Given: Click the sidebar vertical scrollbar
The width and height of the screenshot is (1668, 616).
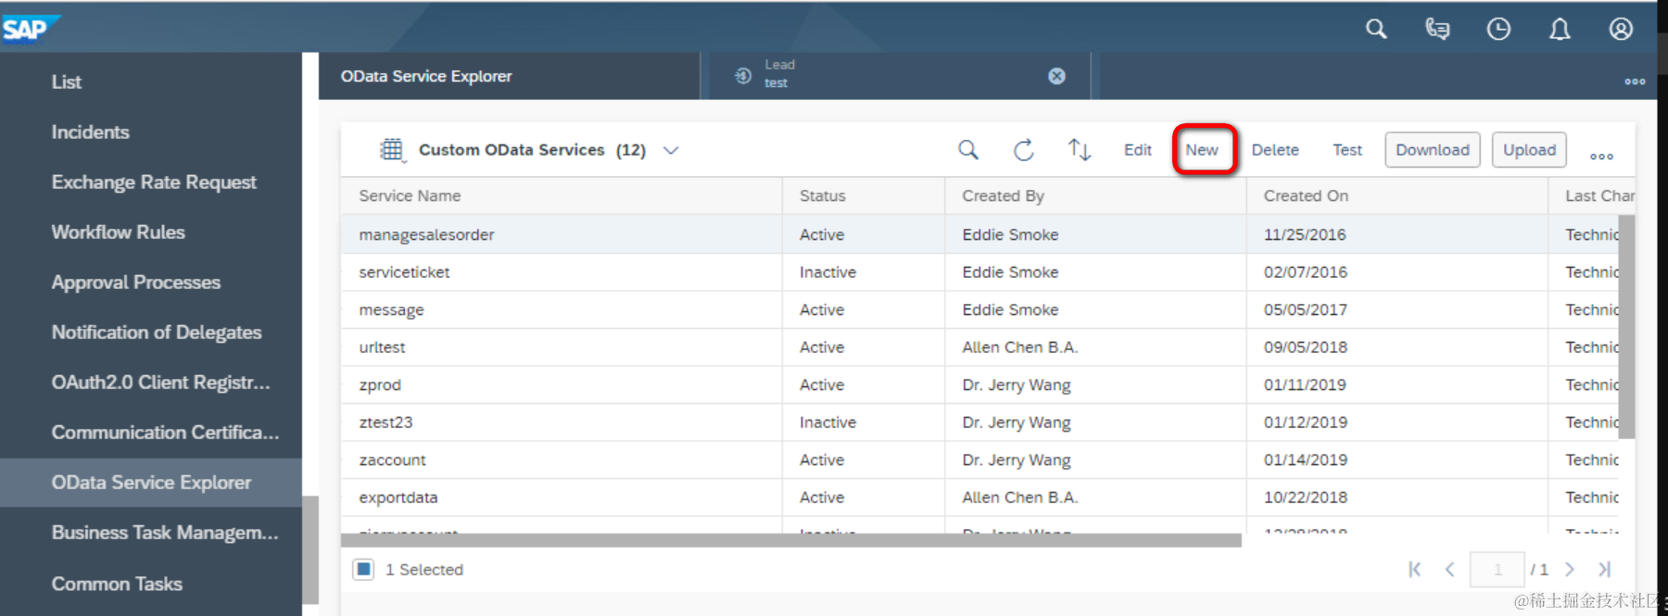Looking at the screenshot, I should [x=311, y=549].
